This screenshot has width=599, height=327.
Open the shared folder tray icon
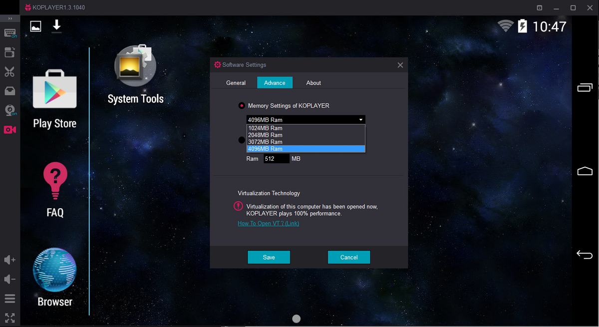10,91
